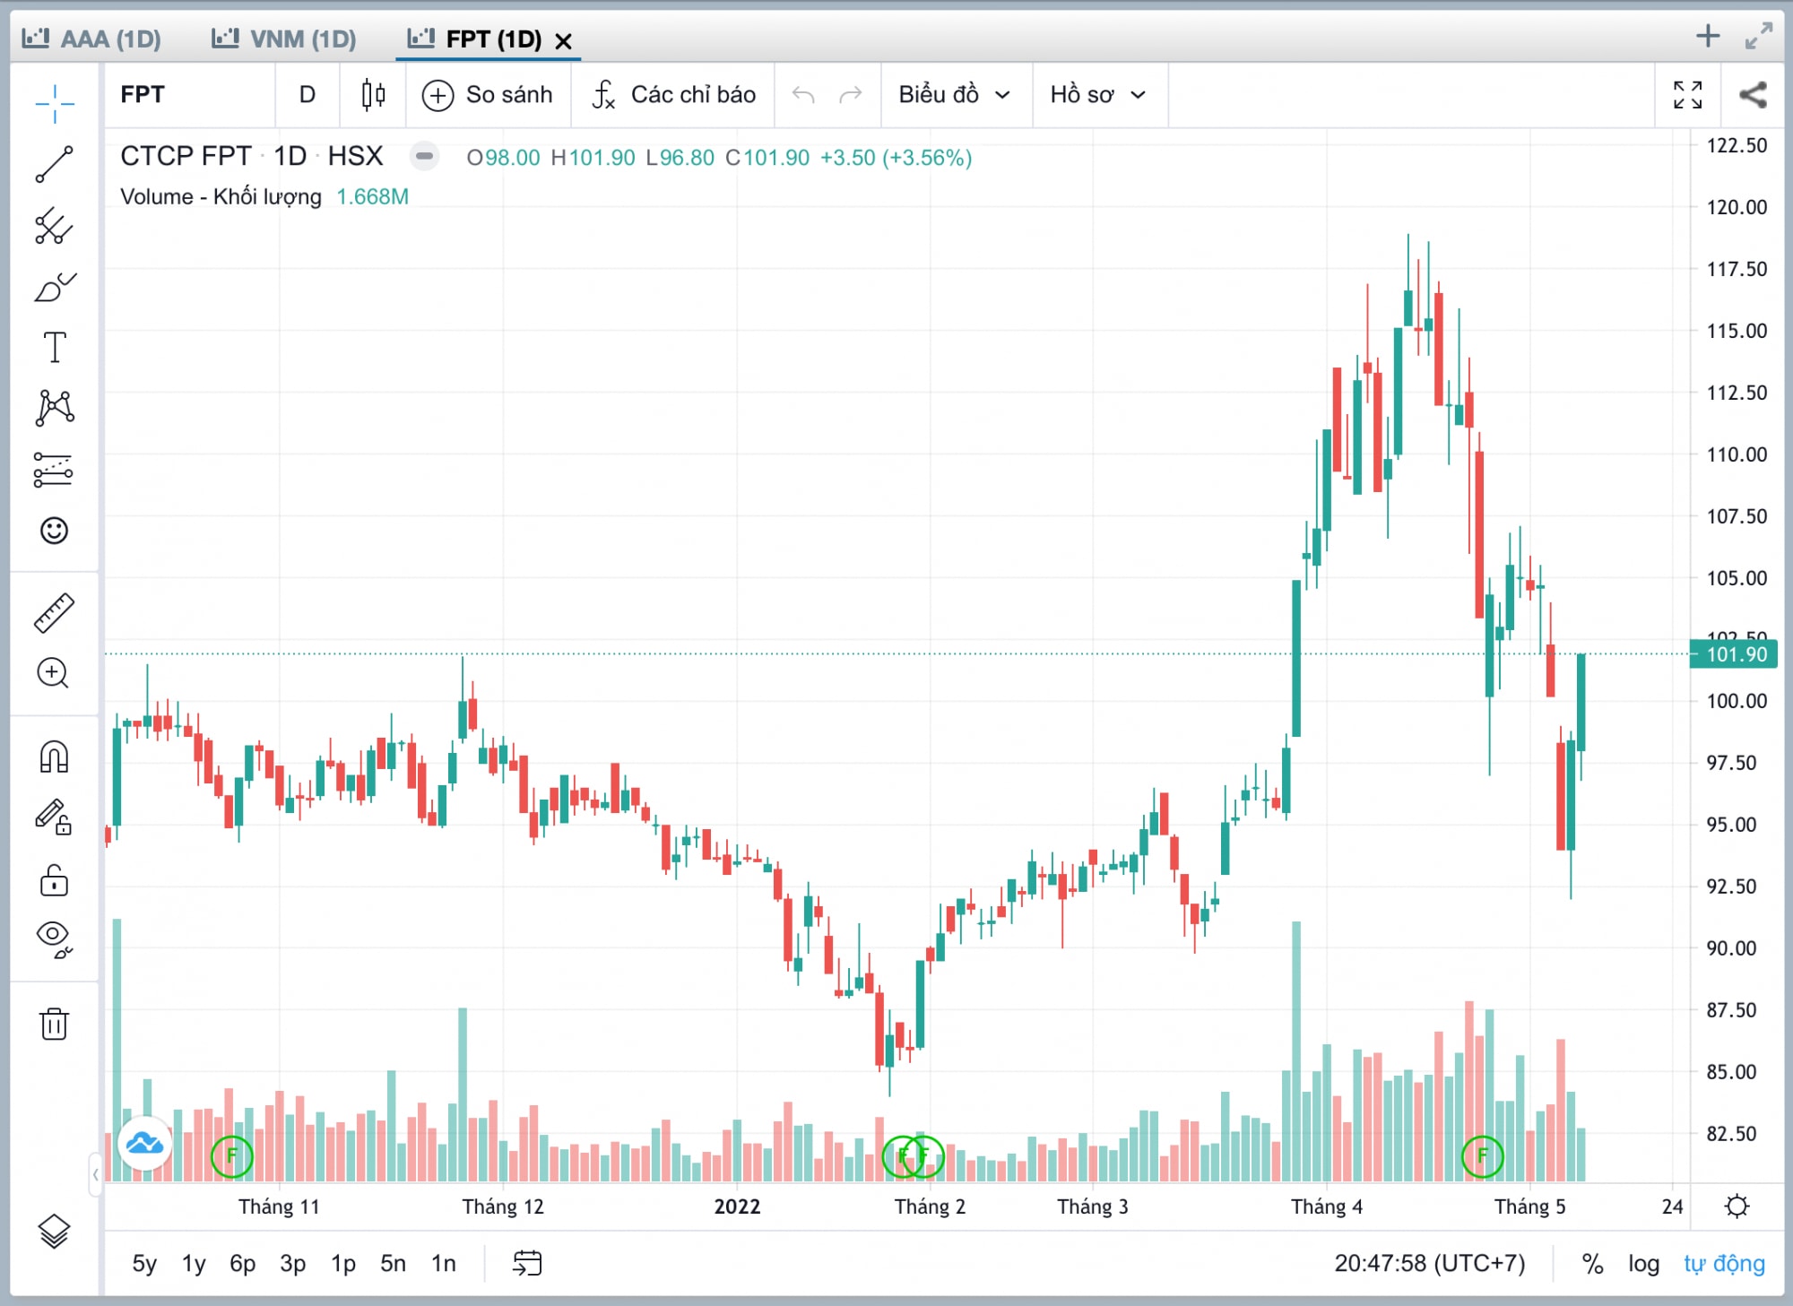1793x1306 pixels.
Task: Click the Tháng 4 axis label
Action: 1326,1207
